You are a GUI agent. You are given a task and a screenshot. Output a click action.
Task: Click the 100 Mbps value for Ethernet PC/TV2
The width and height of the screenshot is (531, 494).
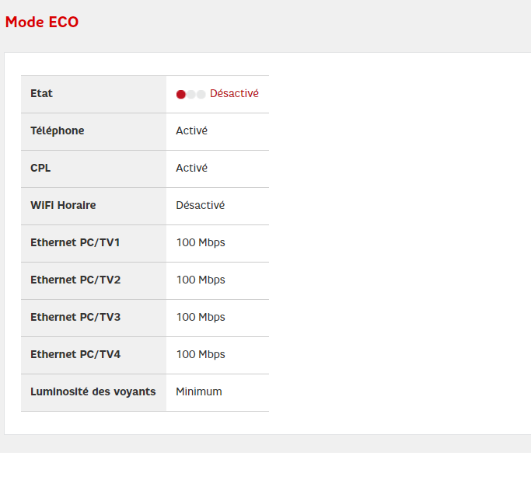pyautogui.click(x=201, y=280)
